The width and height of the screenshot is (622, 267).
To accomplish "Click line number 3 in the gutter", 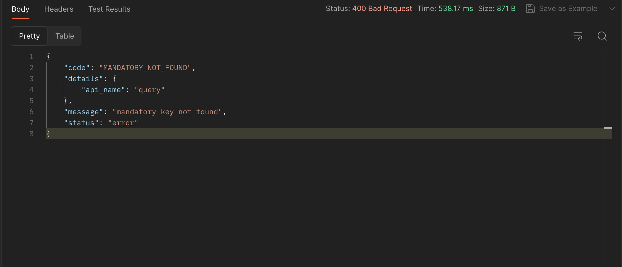I will point(31,79).
